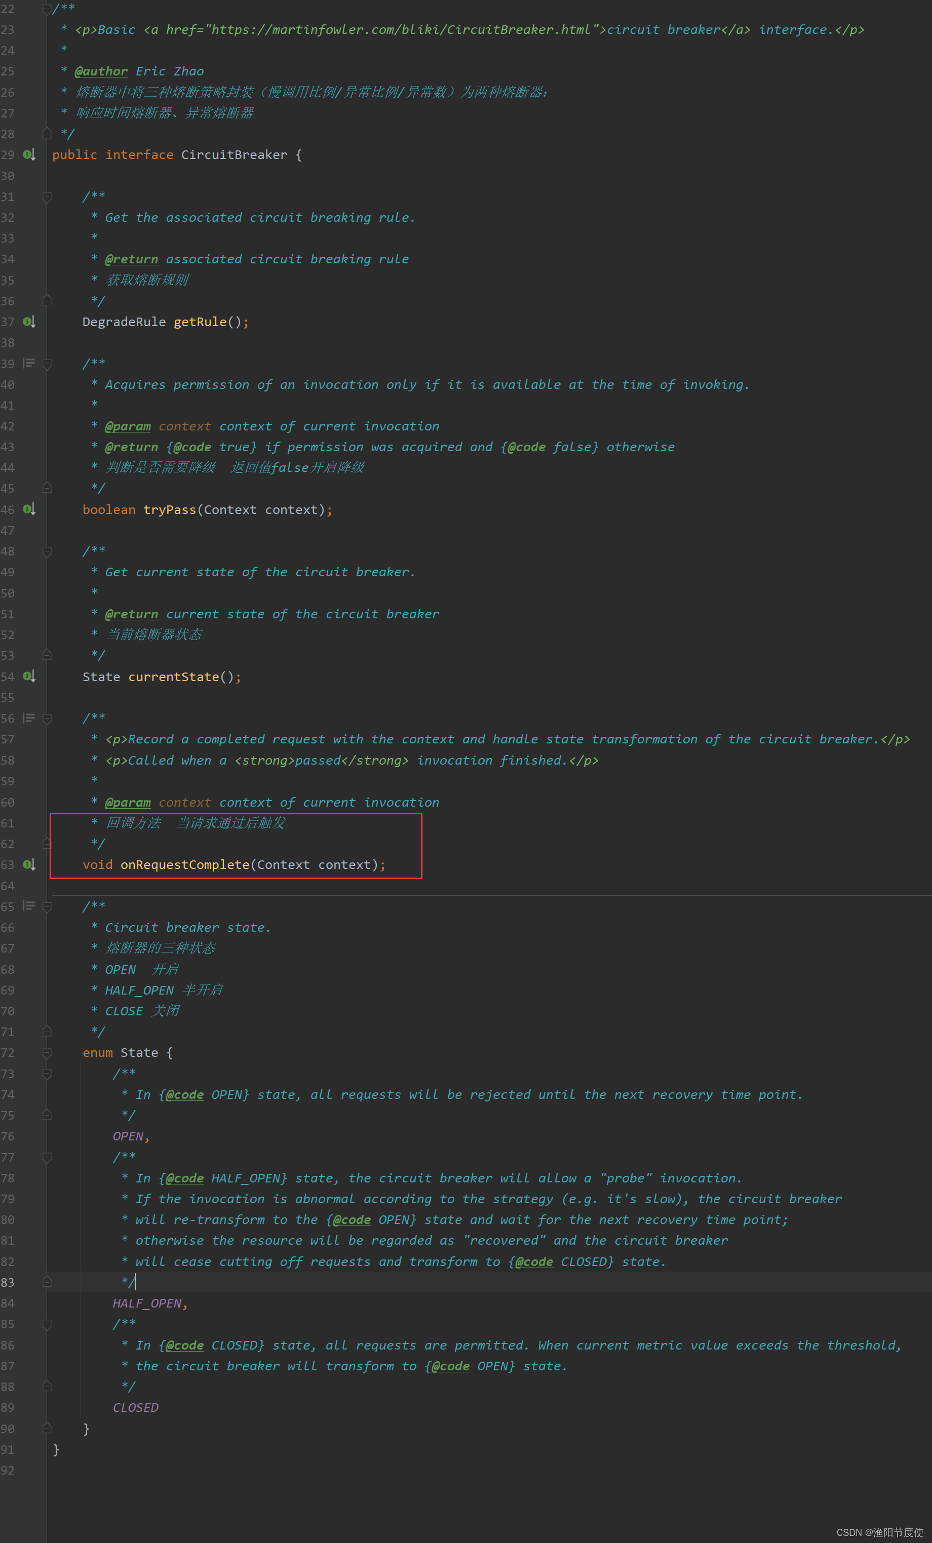Image resolution: width=932 pixels, height=1543 pixels.
Task: Click the implementations gutter icon for getRule()
Action: [x=29, y=321]
